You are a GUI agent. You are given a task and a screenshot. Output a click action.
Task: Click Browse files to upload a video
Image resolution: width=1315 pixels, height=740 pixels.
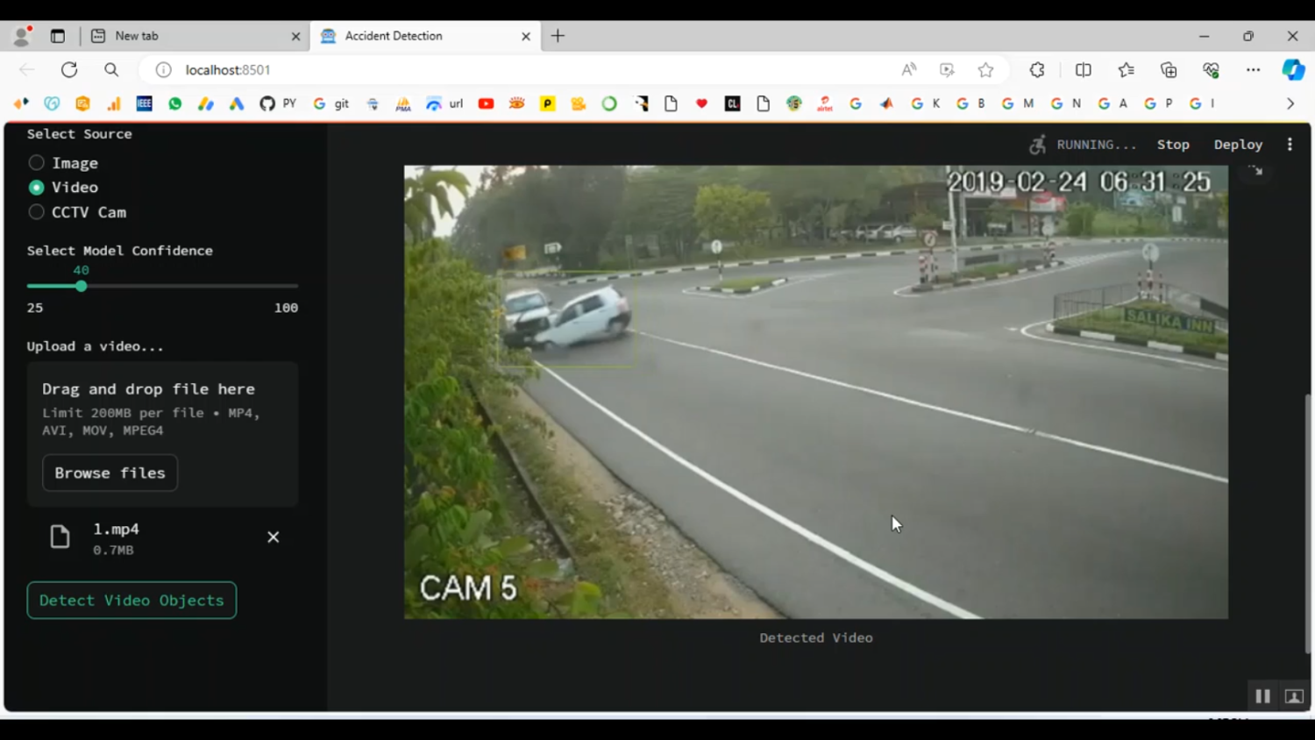pos(110,473)
